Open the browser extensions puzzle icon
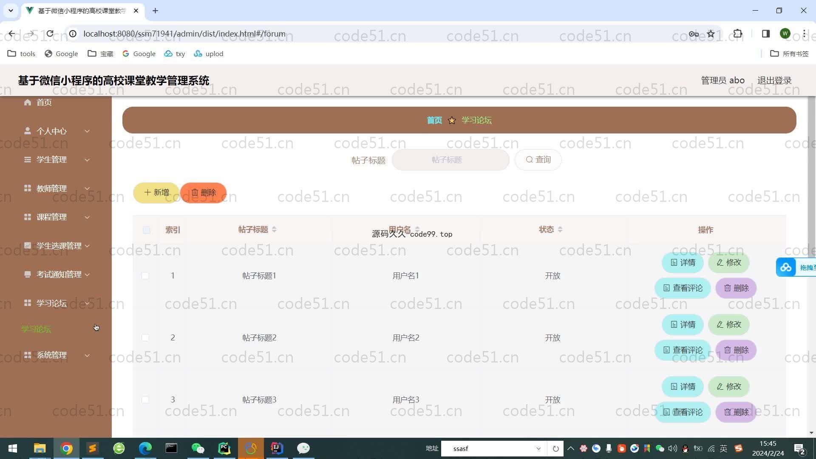The width and height of the screenshot is (816, 459). (738, 34)
